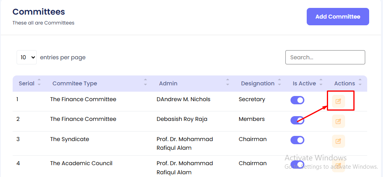The width and height of the screenshot is (383, 177).
Task: Toggle Is Active for DAndrew M. Nichols
Action: [x=297, y=100]
